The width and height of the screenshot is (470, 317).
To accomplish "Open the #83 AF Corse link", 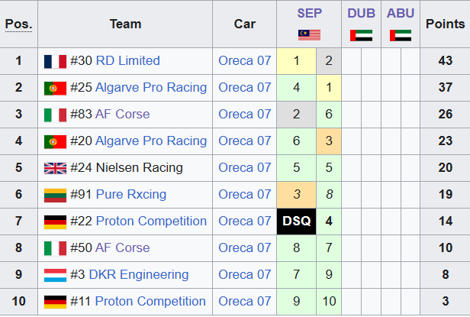I will click(123, 114).
